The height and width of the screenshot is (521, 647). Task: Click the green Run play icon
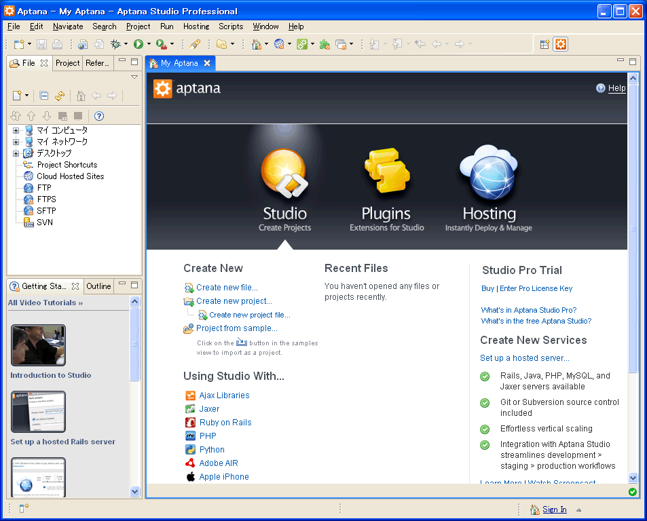[x=138, y=44]
